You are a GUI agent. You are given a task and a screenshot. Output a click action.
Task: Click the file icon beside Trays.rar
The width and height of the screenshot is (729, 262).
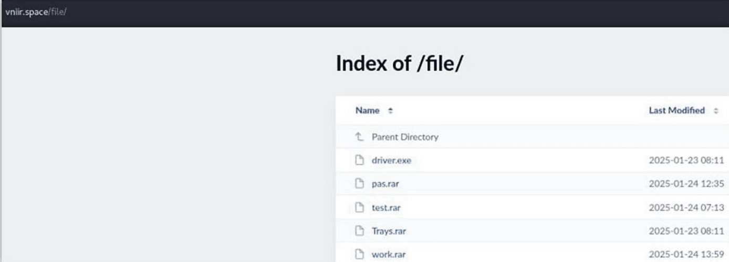click(360, 231)
